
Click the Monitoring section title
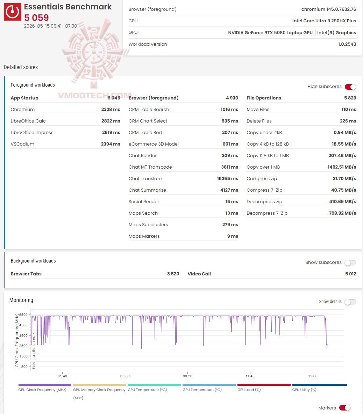tap(21, 300)
